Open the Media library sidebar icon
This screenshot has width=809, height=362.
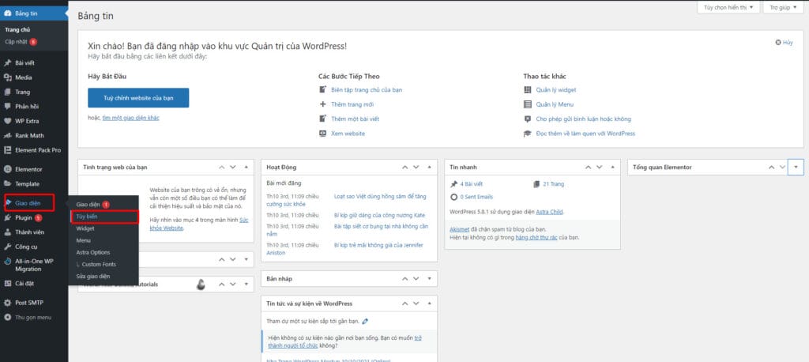(7, 77)
